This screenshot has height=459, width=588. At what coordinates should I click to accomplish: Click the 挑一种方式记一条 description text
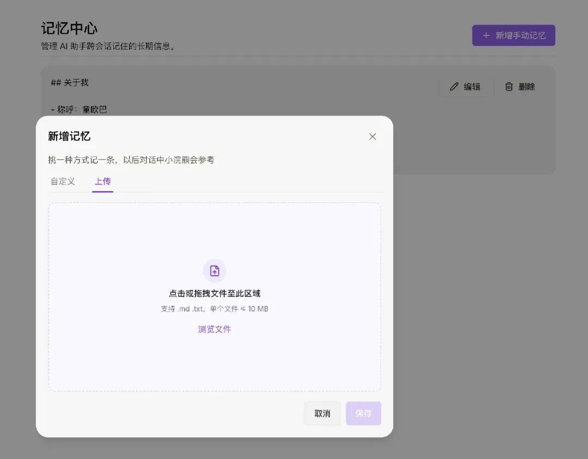(131, 160)
